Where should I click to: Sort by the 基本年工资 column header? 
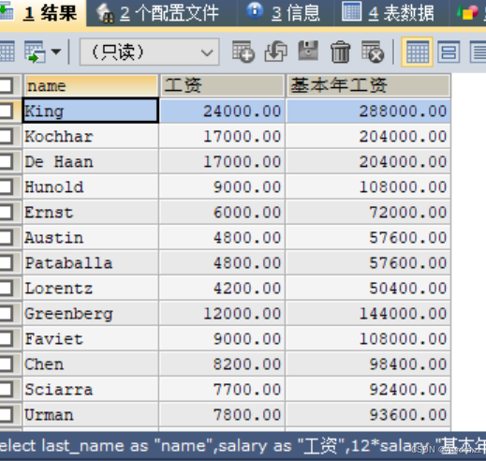pos(368,85)
